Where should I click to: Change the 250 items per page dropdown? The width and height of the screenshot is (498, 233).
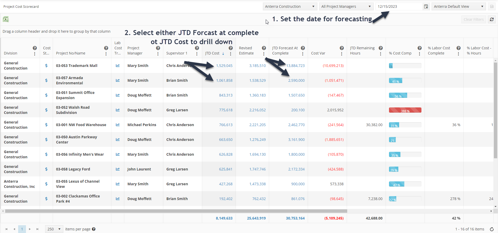54,229
